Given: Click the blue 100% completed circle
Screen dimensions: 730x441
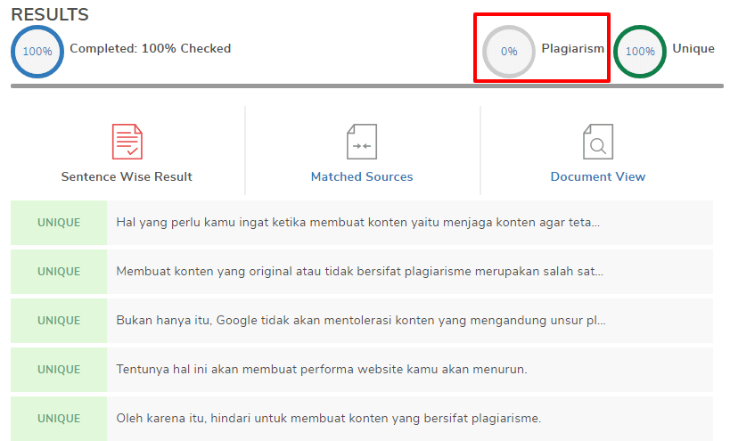Looking at the screenshot, I should [x=37, y=52].
